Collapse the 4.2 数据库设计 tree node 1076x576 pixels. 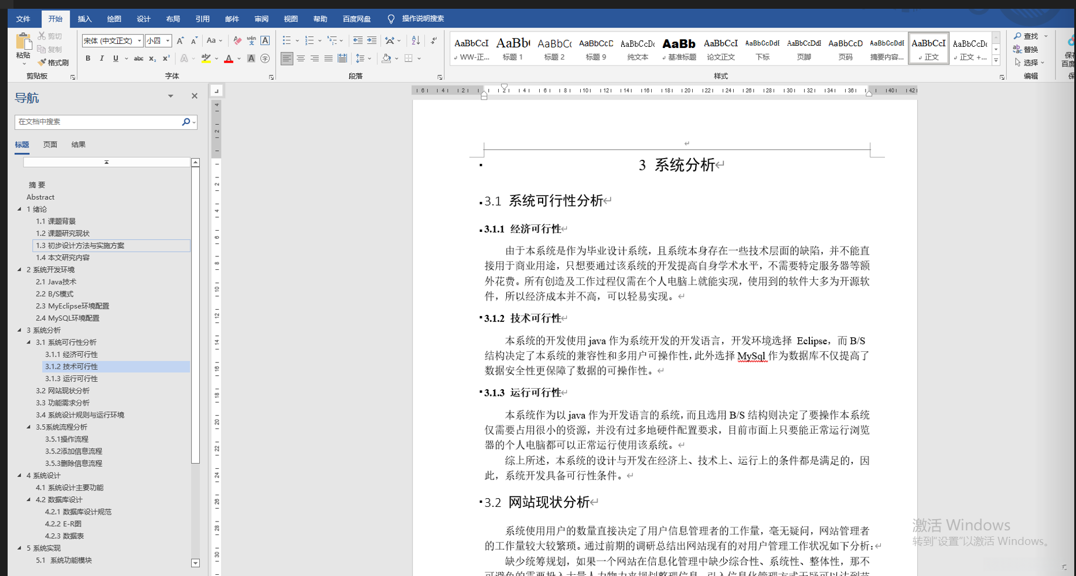(29, 499)
